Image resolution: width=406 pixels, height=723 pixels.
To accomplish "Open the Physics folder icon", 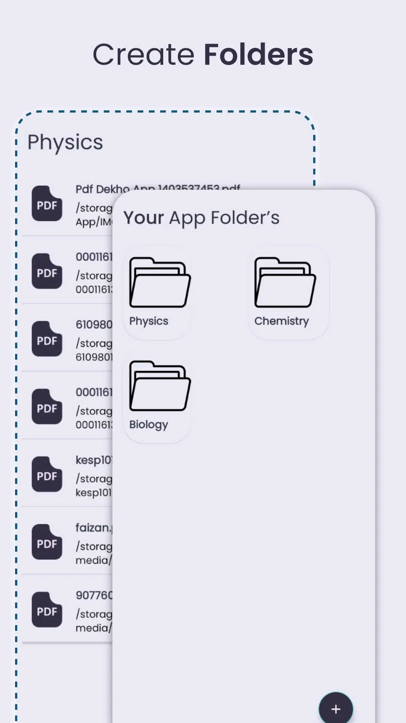I will pos(160,282).
